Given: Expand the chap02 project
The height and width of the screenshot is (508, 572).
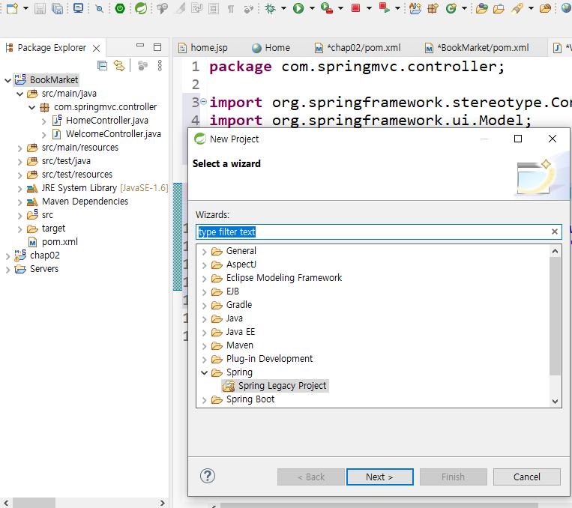Looking at the screenshot, I should (x=7, y=256).
